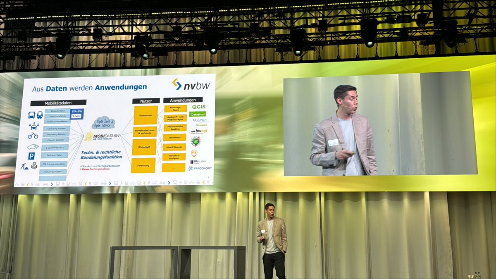Click the slide title Aus Daten werden Anwendungen
The image size is (496, 279).
[89, 88]
